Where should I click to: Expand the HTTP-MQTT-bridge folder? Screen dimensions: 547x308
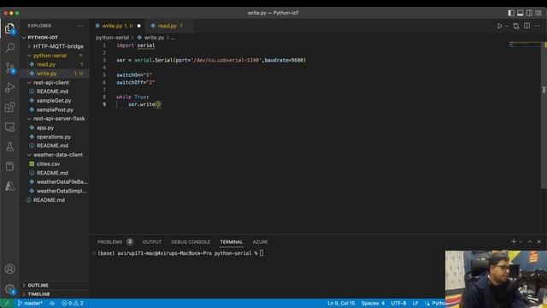55,46
